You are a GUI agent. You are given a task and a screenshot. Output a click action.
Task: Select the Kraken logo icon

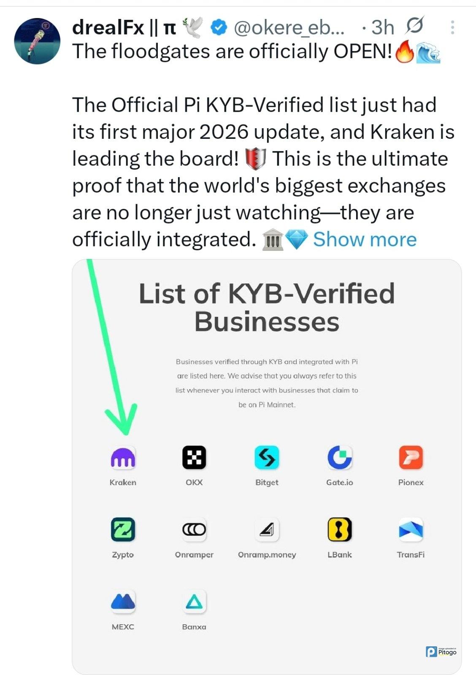[x=123, y=458]
